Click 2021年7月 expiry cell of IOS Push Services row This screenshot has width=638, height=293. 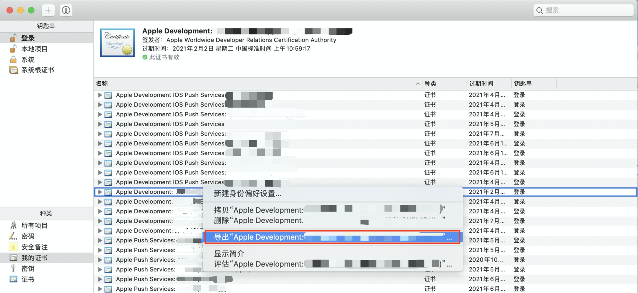click(487, 134)
